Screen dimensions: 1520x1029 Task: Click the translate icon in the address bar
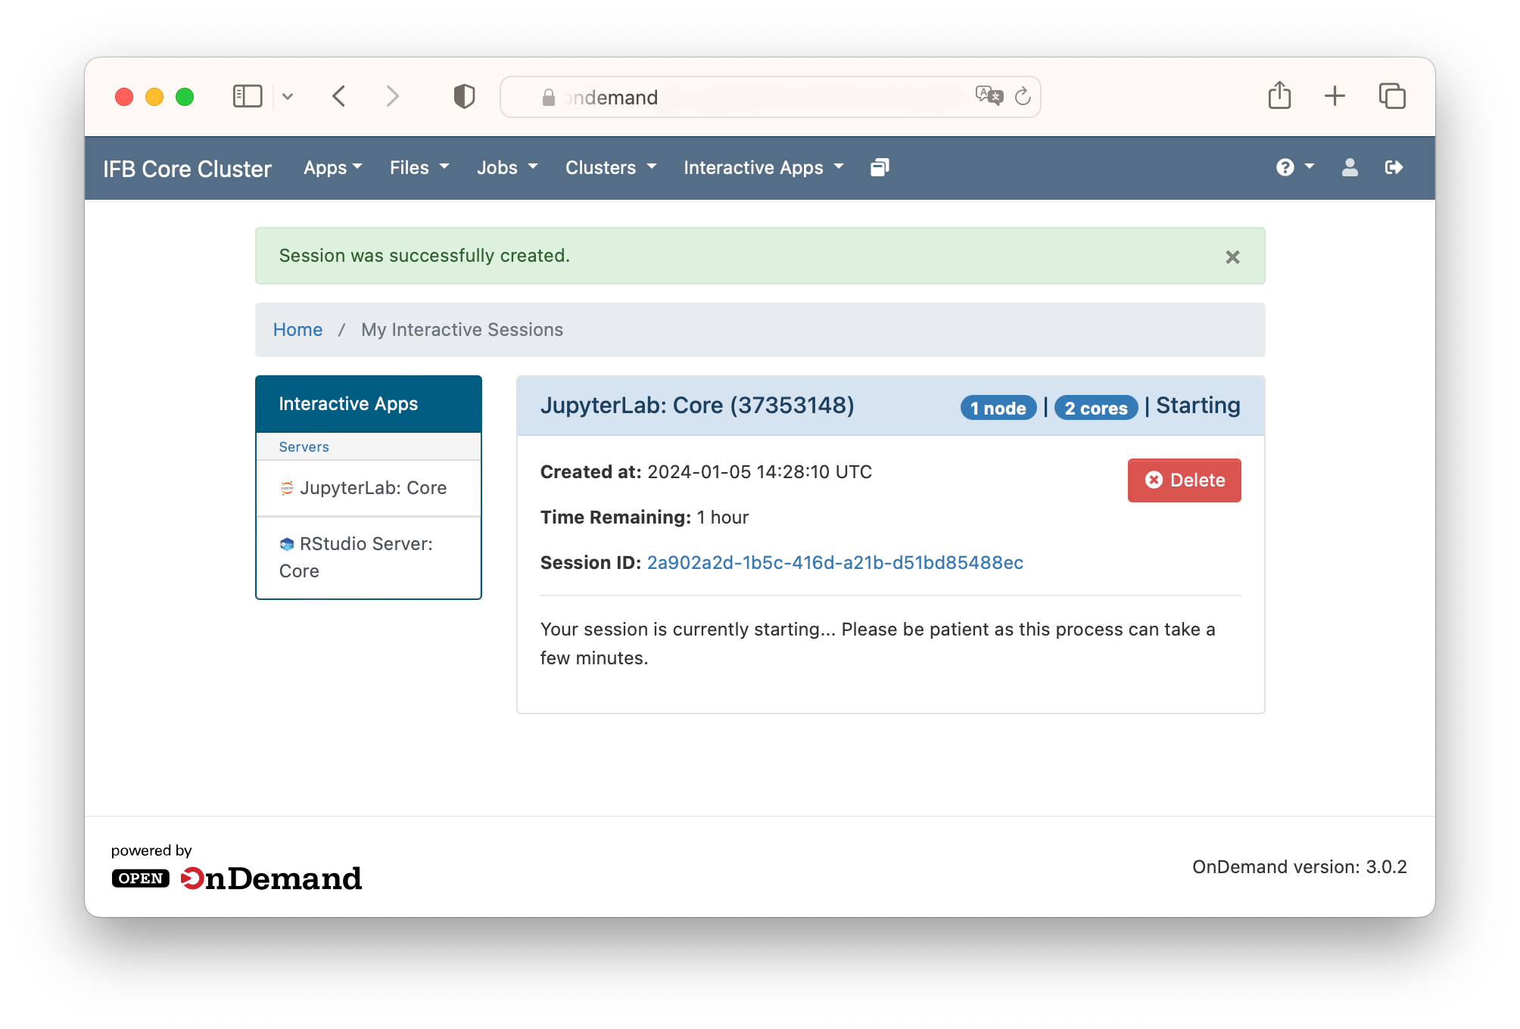989,96
